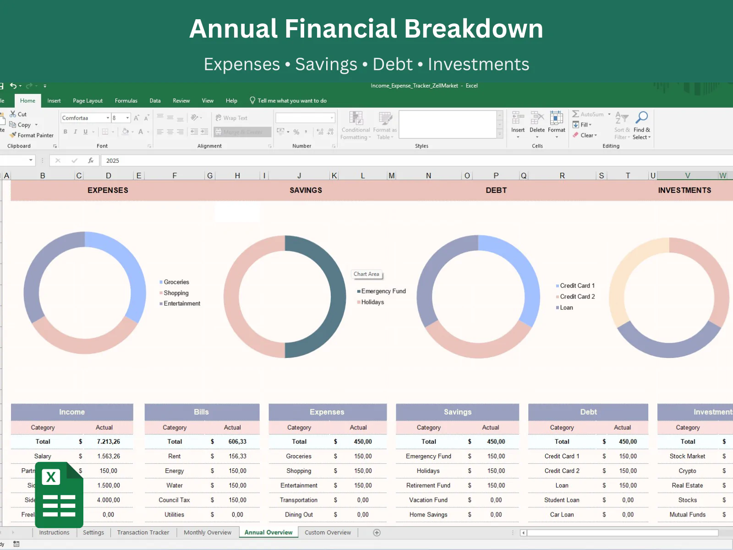This screenshot has height=550, width=733.
Task: Open the Page Layout ribbon tab
Action: 88,101
